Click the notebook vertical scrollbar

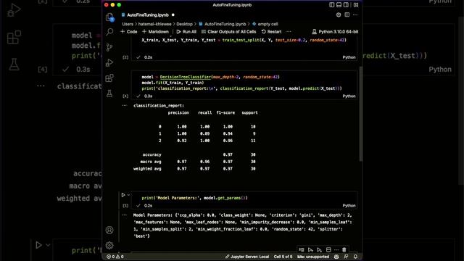[360, 114]
